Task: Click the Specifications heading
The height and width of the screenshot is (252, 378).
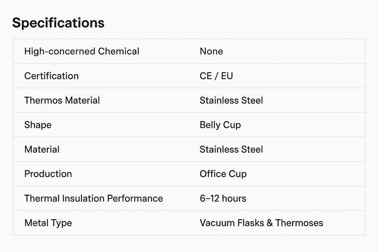Action: click(x=58, y=23)
